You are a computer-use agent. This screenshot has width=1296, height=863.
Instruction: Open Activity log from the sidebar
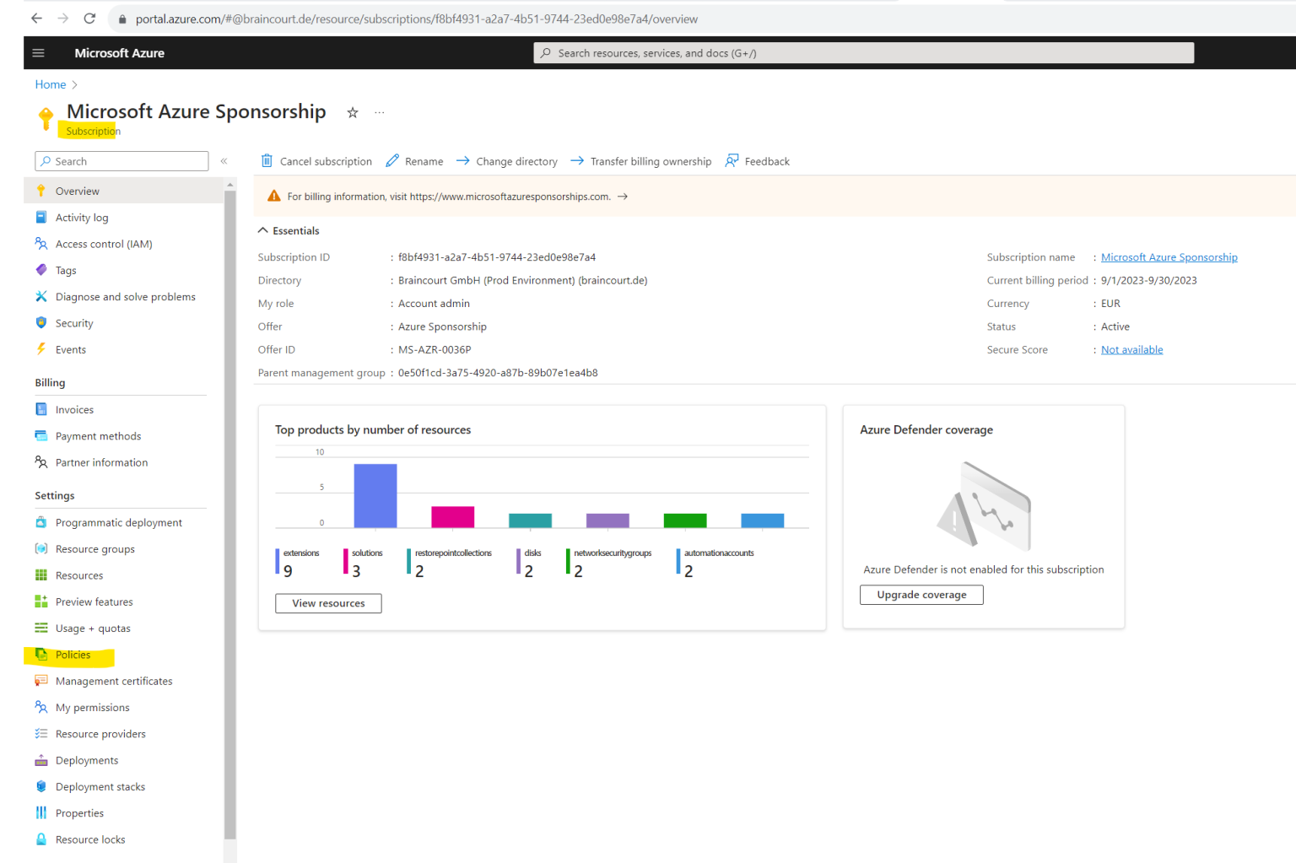pos(42,217)
